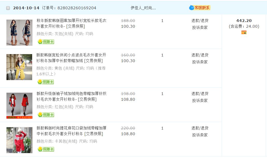Click 投诉卖家 for the fourth item
The width and height of the screenshot is (267, 158).
200,135
